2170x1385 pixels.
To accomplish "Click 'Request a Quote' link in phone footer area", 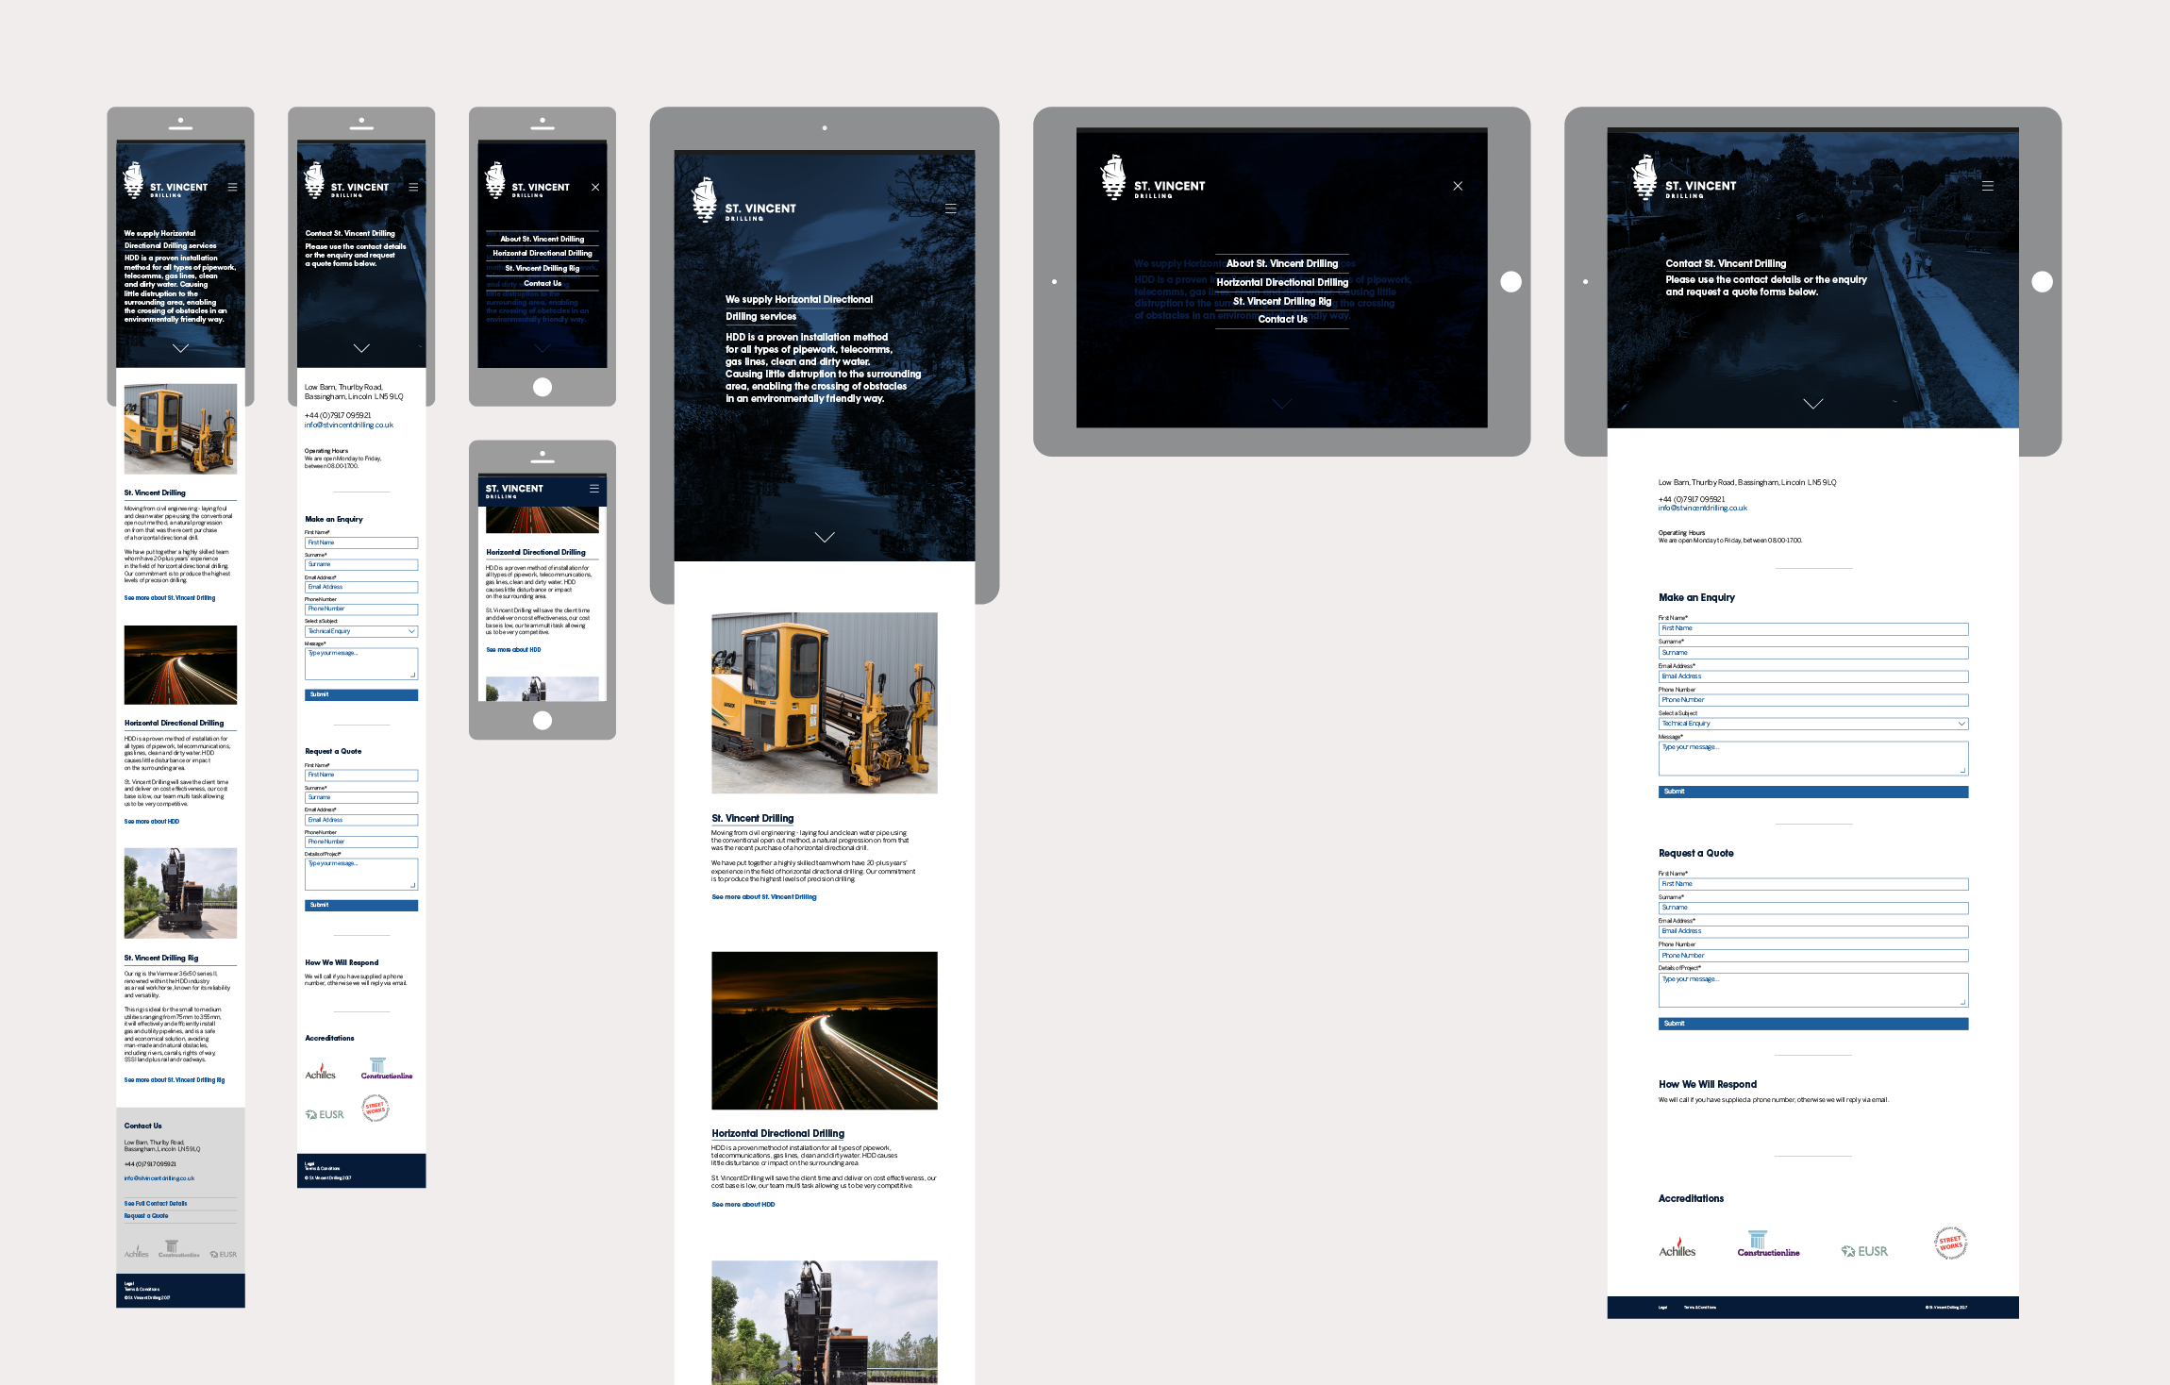I will 146,1216.
